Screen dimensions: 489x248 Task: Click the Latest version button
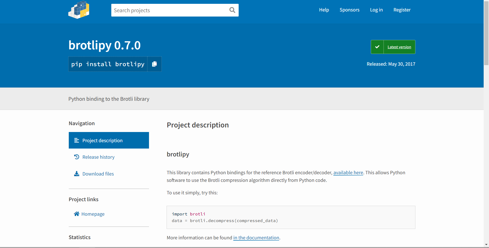pos(399,47)
